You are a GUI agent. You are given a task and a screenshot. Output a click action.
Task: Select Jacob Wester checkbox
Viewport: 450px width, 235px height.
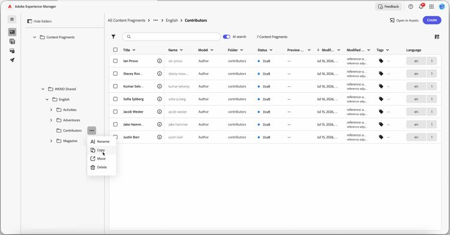click(x=115, y=112)
